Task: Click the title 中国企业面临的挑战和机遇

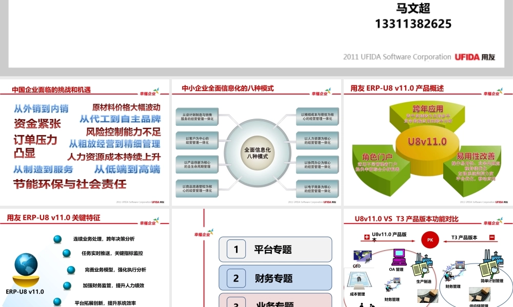Action: (51, 90)
